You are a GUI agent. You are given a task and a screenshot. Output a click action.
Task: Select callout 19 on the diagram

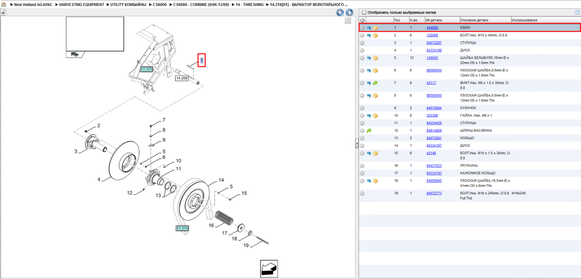coord(246,245)
